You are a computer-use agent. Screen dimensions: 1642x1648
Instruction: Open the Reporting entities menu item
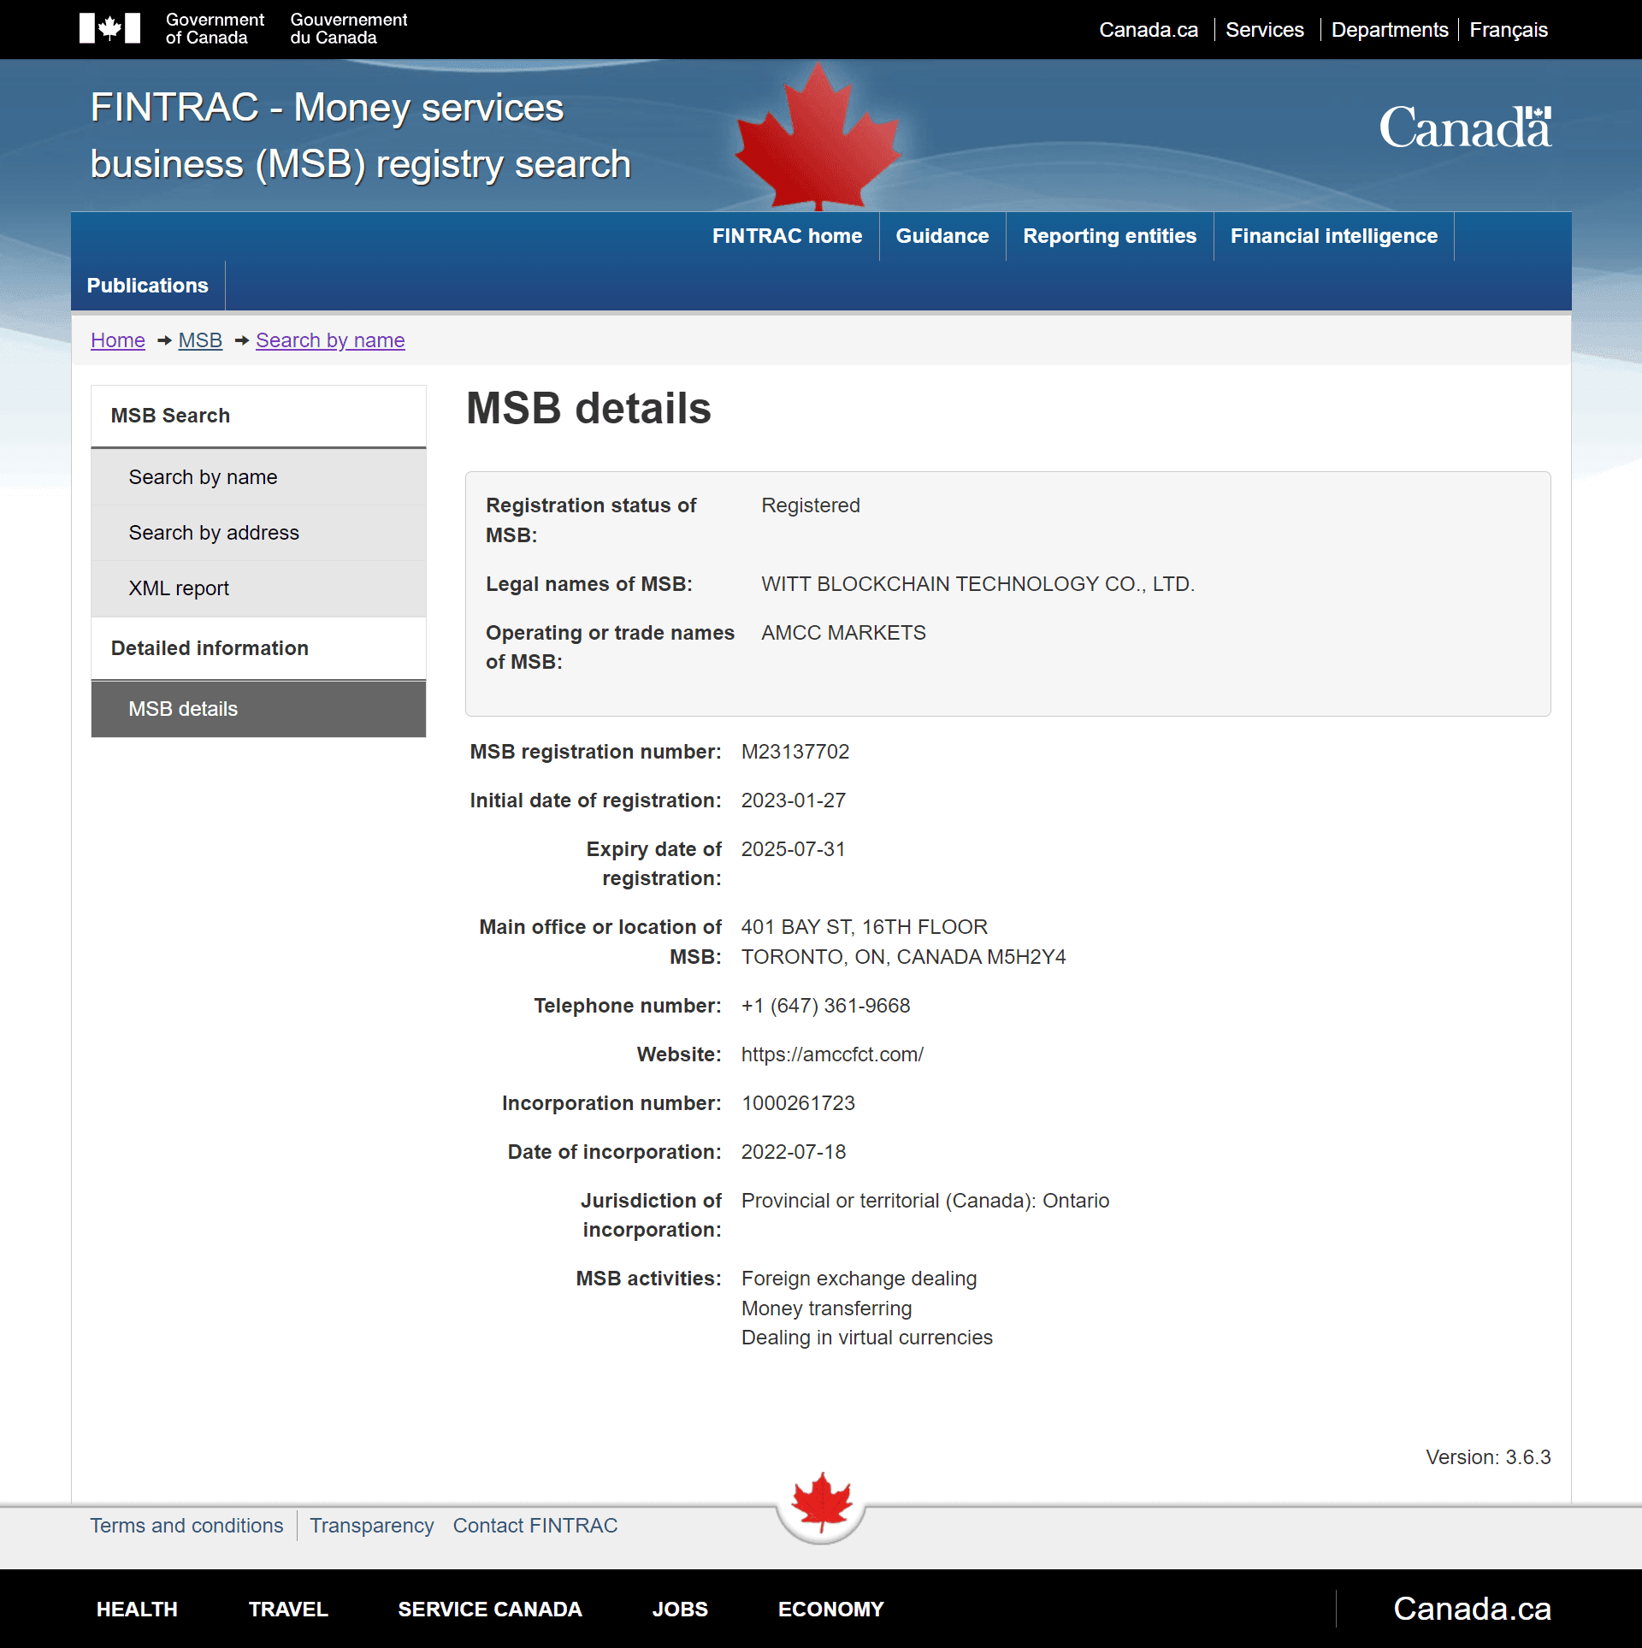click(x=1109, y=236)
